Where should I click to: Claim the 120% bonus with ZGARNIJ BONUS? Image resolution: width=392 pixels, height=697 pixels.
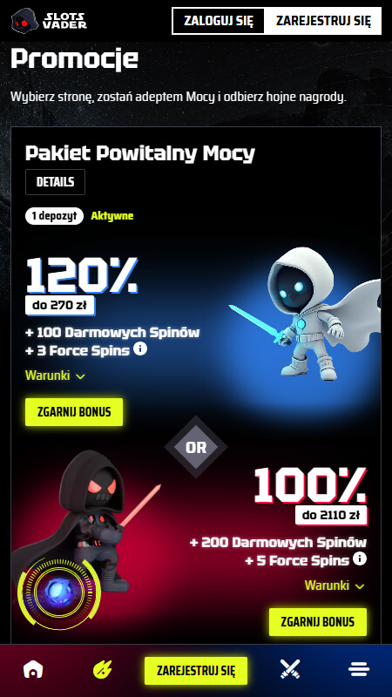74,412
